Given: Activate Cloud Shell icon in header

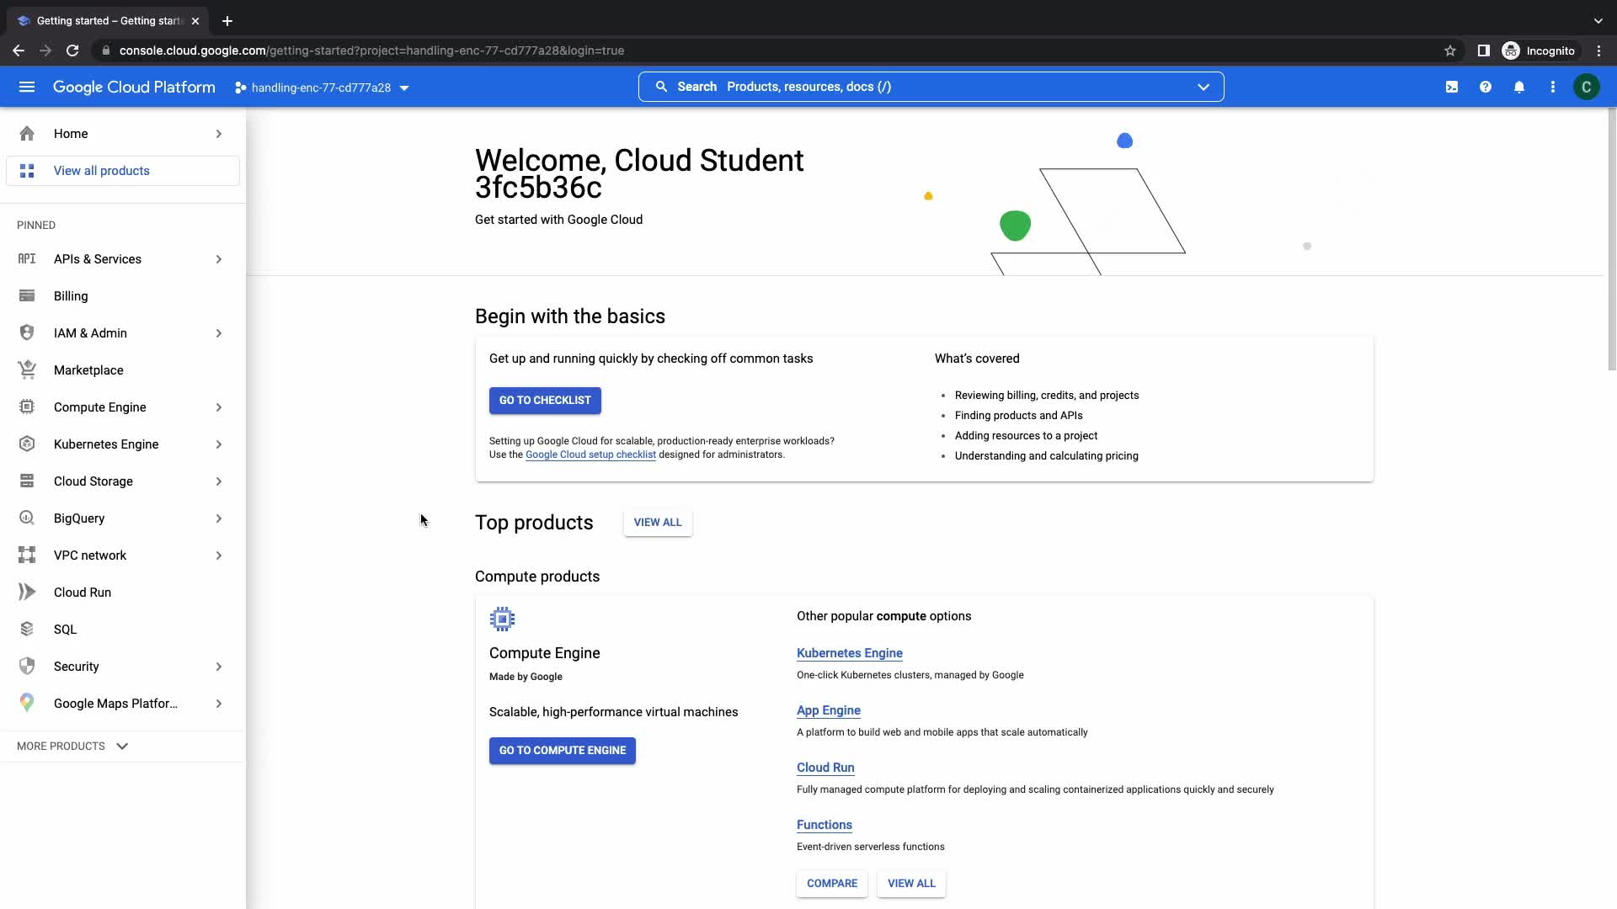Looking at the screenshot, I should (1452, 87).
